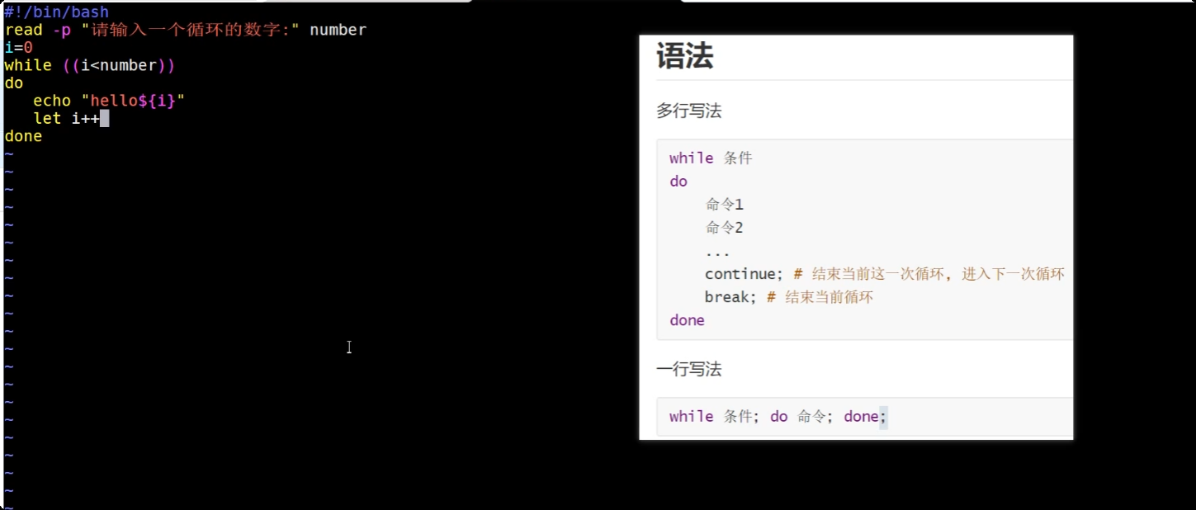Click the 'do' keyword in the vim editor
Image resolution: width=1196 pixels, height=510 pixels.
pyautogui.click(x=14, y=83)
